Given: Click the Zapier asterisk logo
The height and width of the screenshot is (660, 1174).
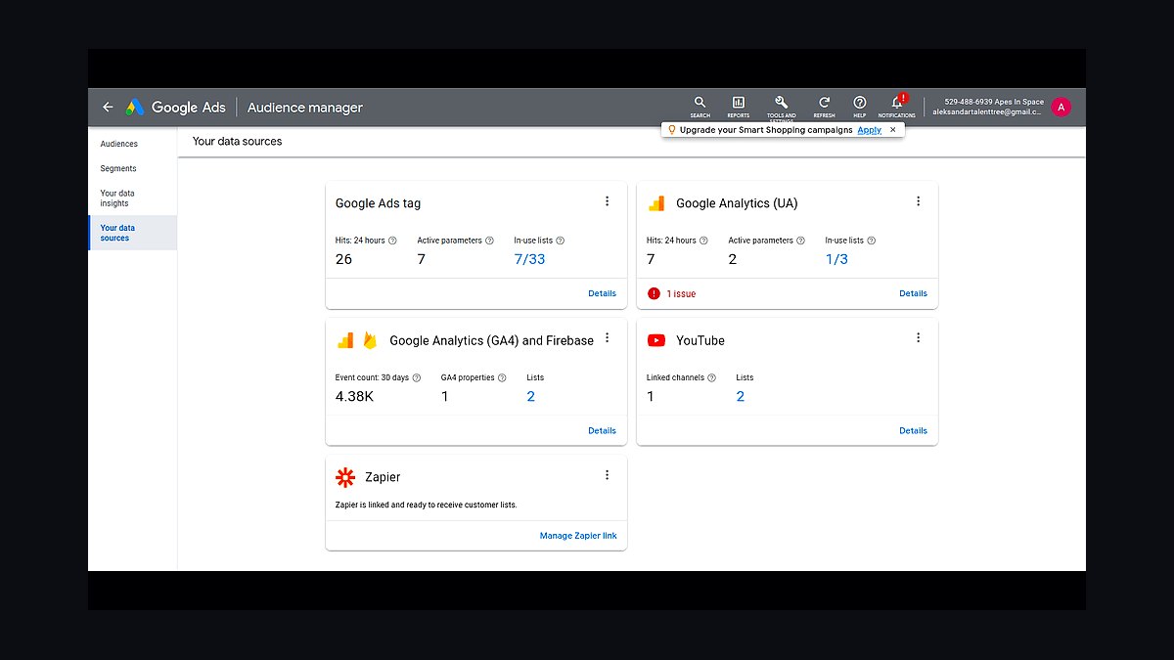Looking at the screenshot, I should (x=345, y=477).
